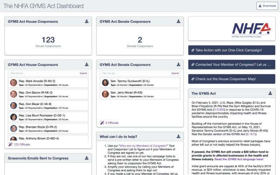Open Contacted Your Member of Congress link

tap(231, 64)
